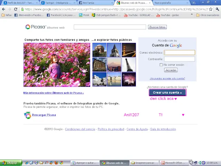Viewport: 221px width, 166px height.
Task: Switch to the Nueva pestaña tab
Action: click(x=170, y=3)
